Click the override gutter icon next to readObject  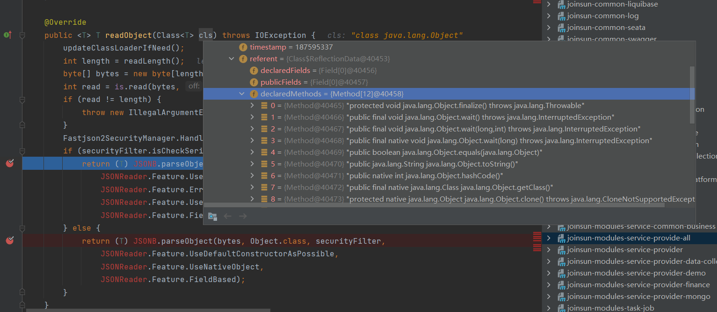pos(7,35)
